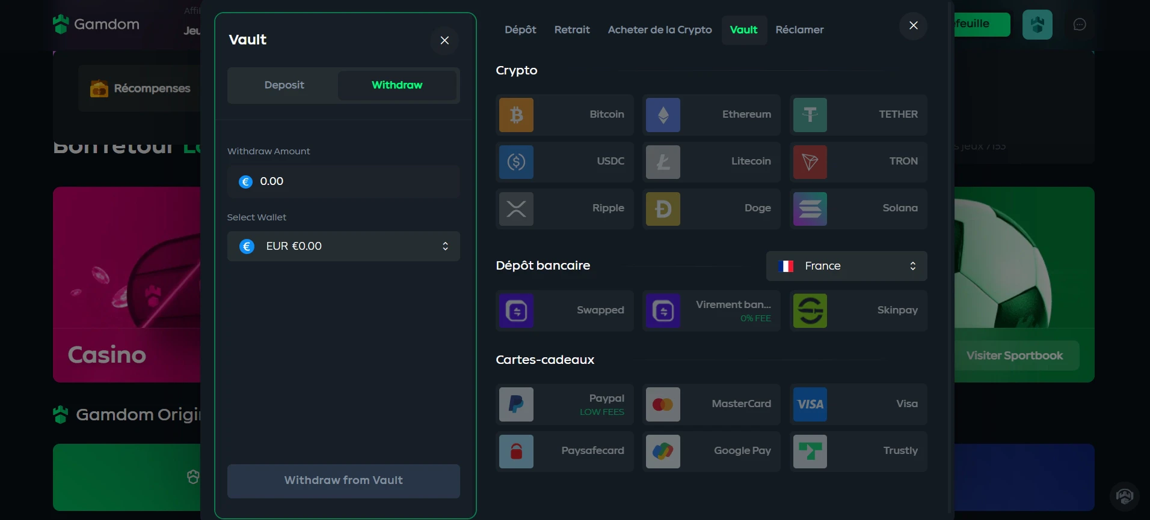Screen dimensions: 1150x520
Task: Click the Récompenses chest icon
Action: click(99, 88)
